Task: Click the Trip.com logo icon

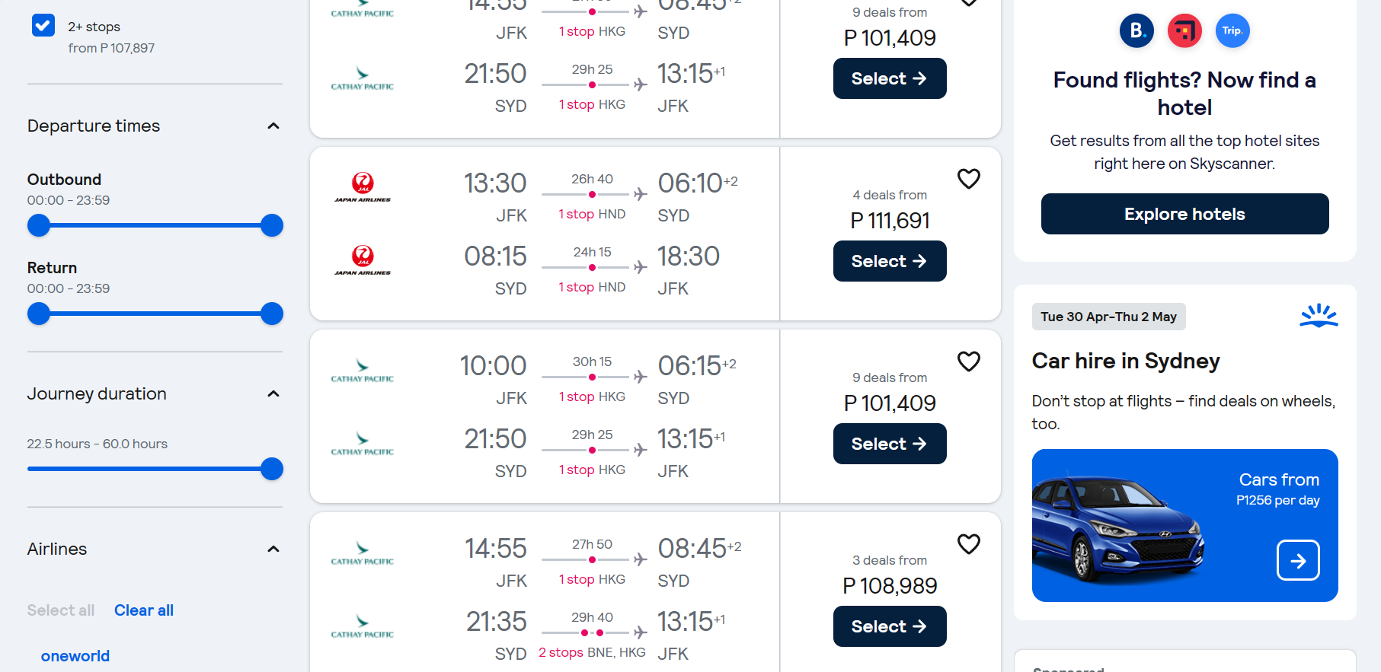Action: point(1232,31)
